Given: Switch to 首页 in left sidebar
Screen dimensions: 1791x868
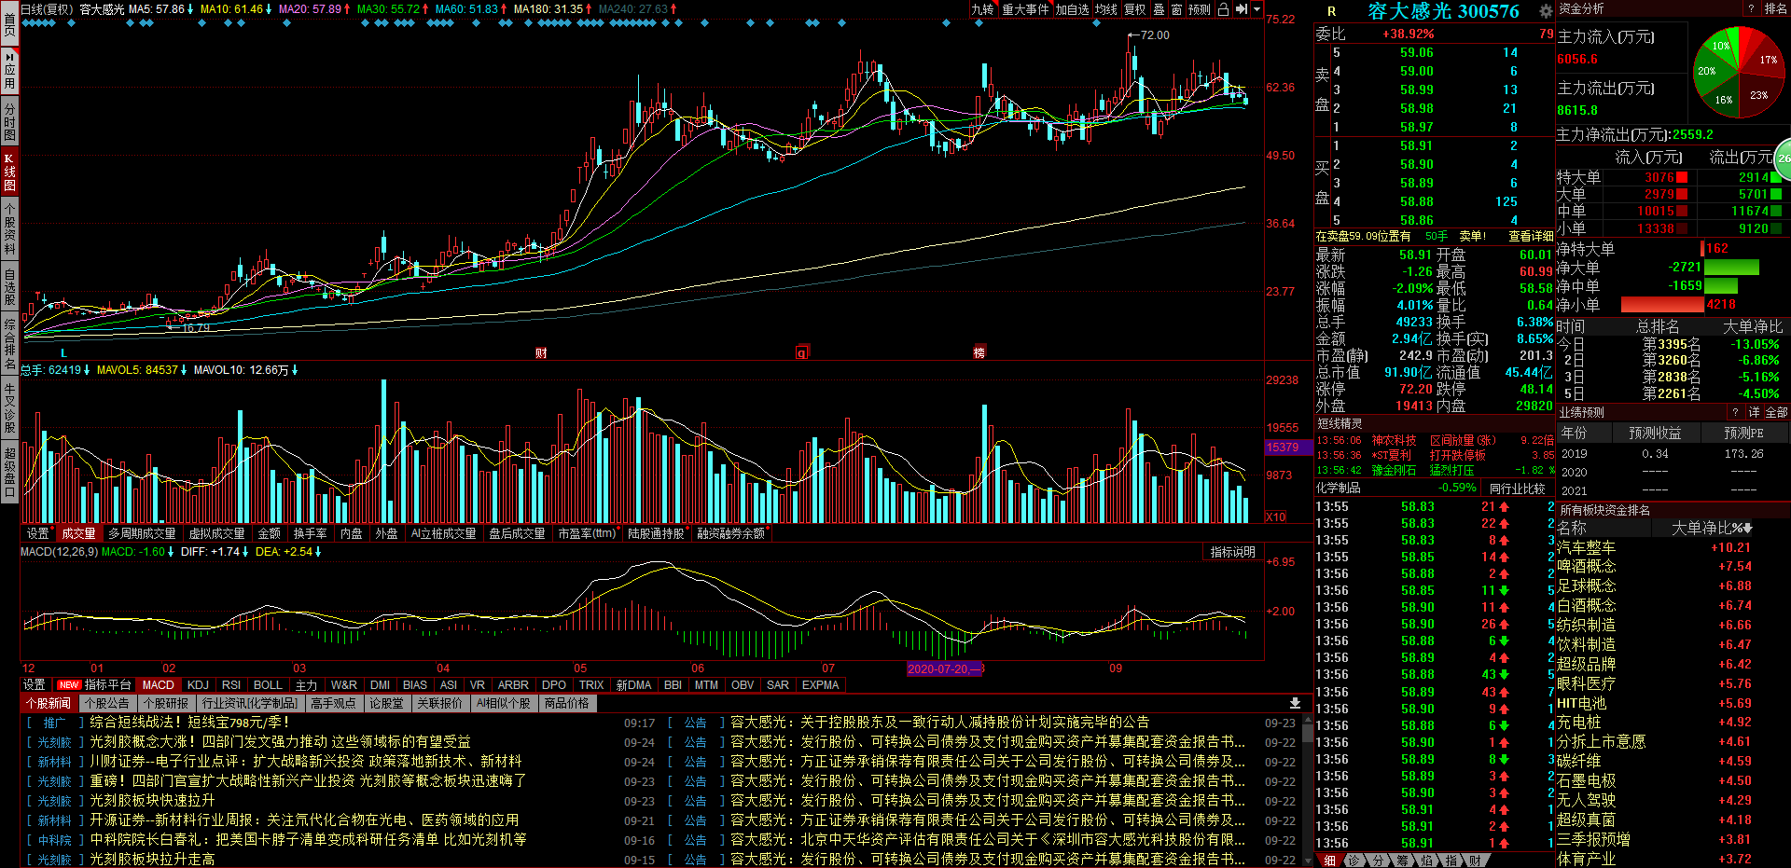Looking at the screenshot, I should (x=9, y=21).
